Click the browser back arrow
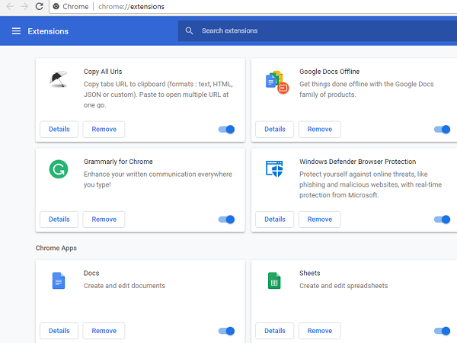 click(x=7, y=7)
